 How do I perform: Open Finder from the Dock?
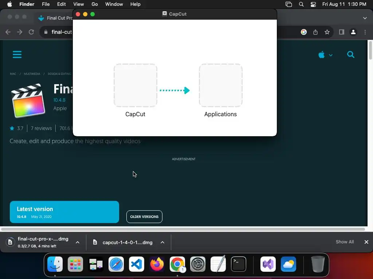[55, 264]
